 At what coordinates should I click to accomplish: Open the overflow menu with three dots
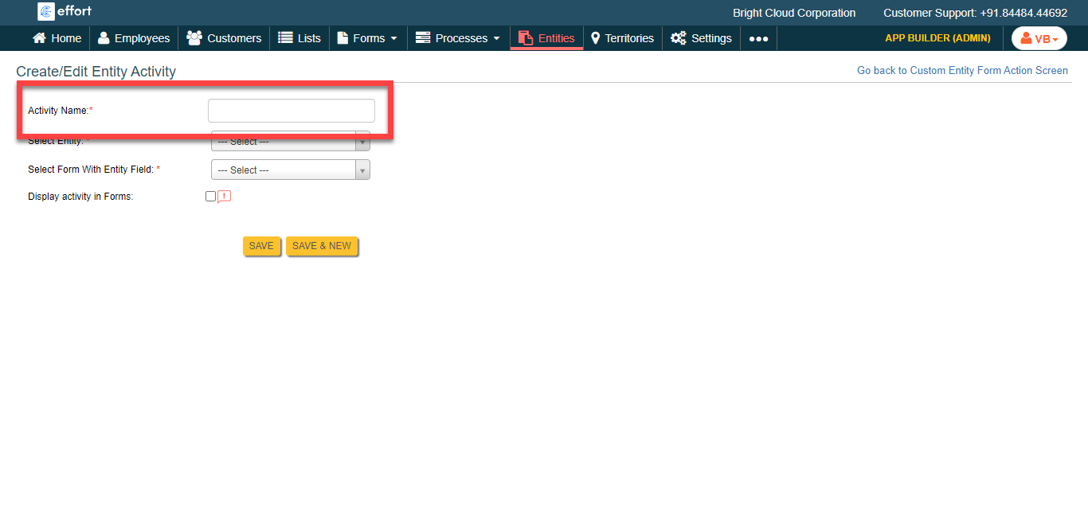click(x=757, y=37)
